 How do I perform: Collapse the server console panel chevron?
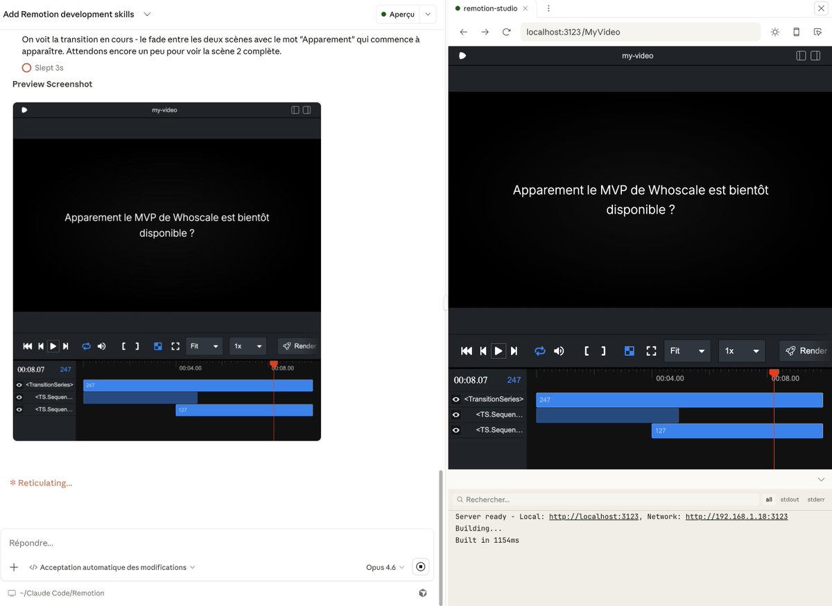point(821,479)
